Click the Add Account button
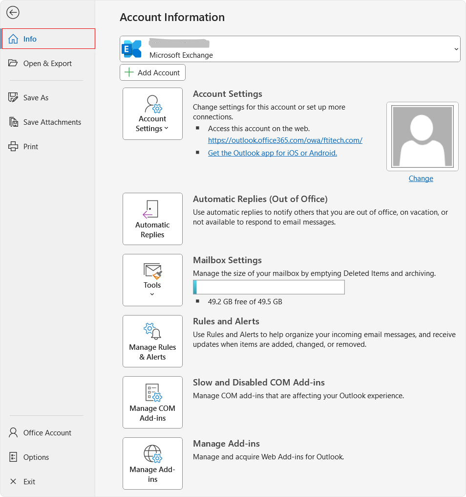The width and height of the screenshot is (466, 497). [152, 72]
